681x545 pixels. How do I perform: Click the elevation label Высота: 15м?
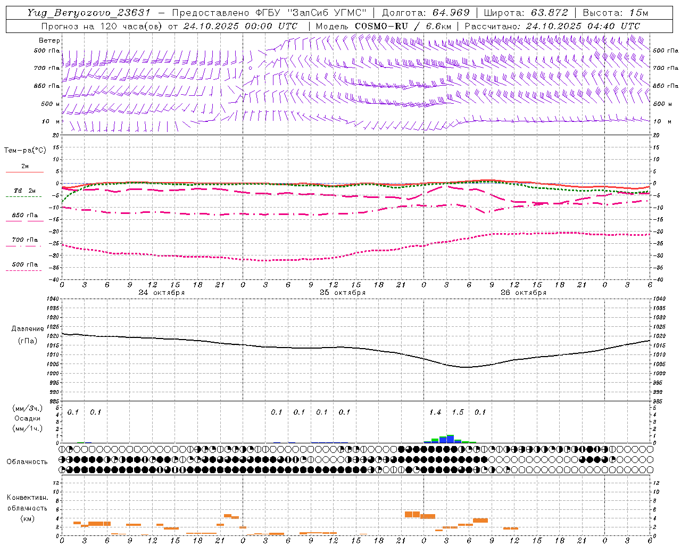[x=616, y=13]
